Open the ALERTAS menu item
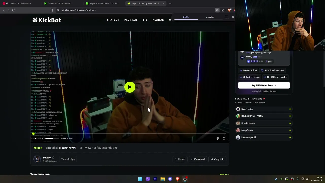The width and height of the screenshot is (325, 183). [x=158, y=20]
